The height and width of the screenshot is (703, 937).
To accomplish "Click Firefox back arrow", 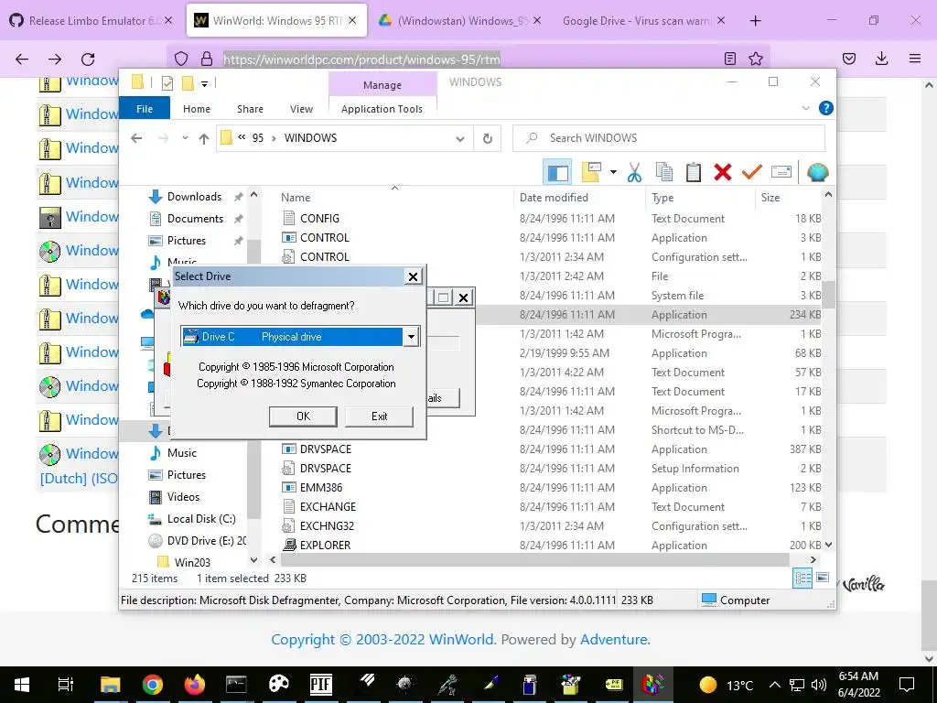I will tap(22, 59).
